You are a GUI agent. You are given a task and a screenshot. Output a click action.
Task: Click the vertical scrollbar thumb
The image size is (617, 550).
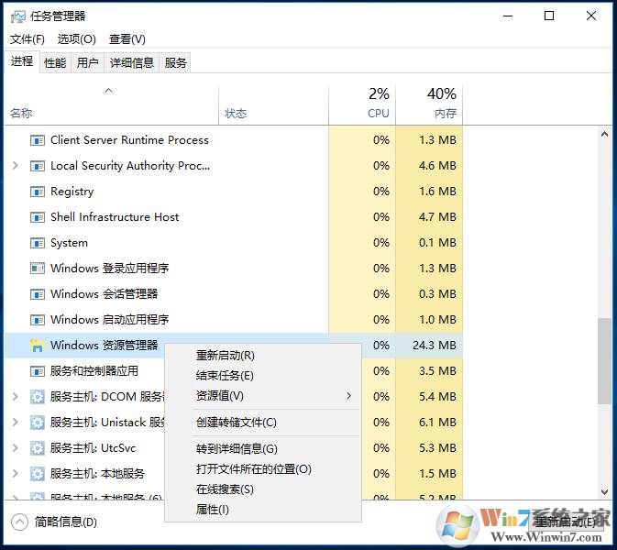coord(604,361)
